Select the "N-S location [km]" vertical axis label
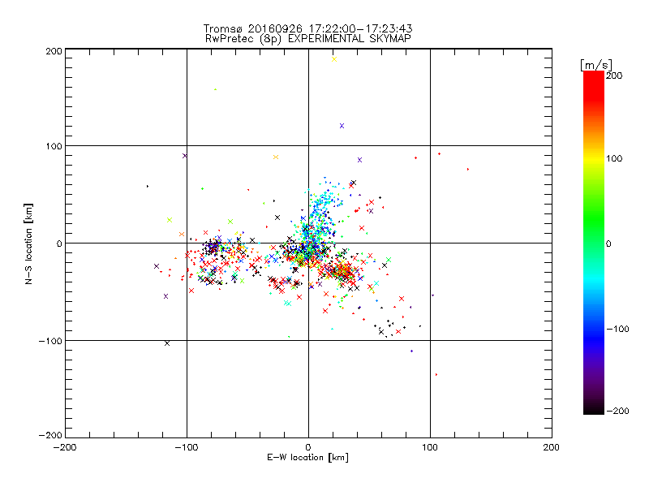Viewport: 649px width, 487px height. 28,243
